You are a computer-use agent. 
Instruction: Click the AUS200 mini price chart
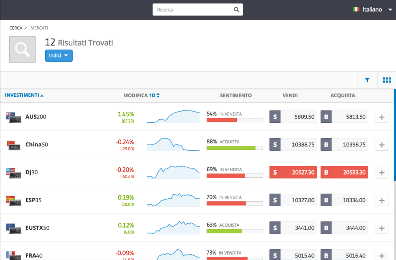point(173,117)
